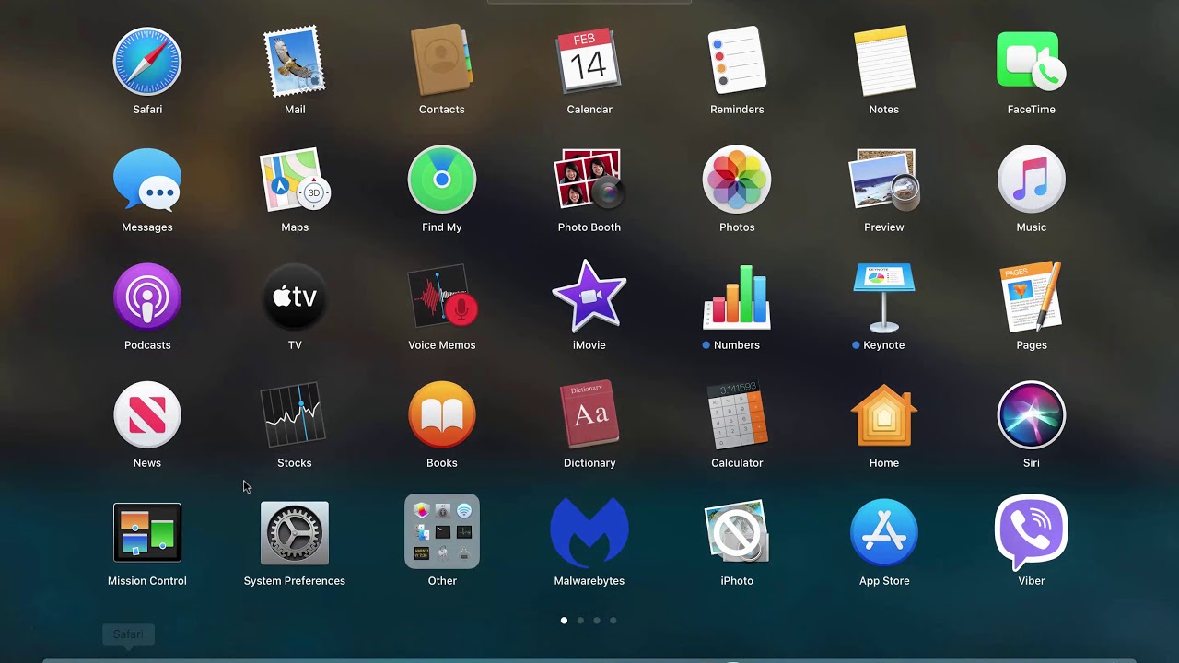Open the Messages app
This screenshot has width=1179, height=663.
[x=147, y=180]
